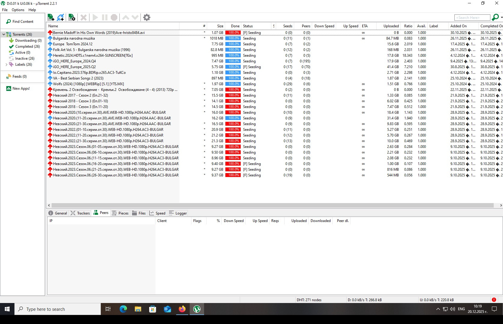Open File Explorer from the taskbar
Viewport: 503px width, 324px height.
[138, 309]
